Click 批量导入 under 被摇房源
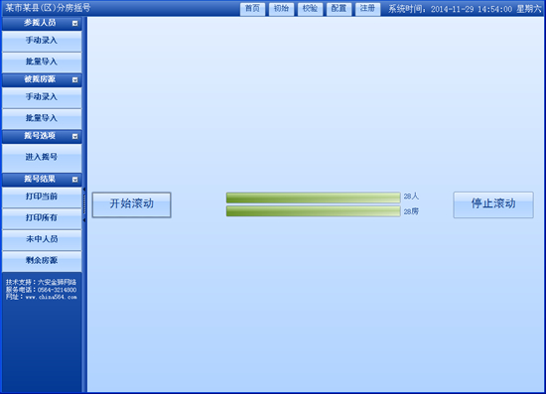The width and height of the screenshot is (546, 394). point(42,119)
